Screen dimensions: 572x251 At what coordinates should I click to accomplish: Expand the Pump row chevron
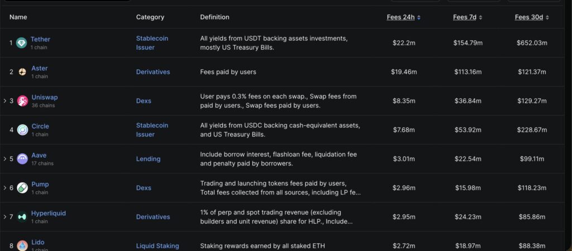coord(4,188)
